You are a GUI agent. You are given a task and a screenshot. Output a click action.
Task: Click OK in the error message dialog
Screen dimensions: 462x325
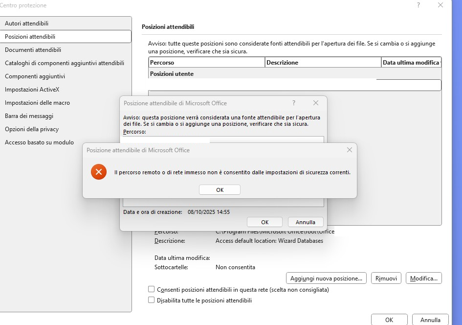click(x=220, y=189)
